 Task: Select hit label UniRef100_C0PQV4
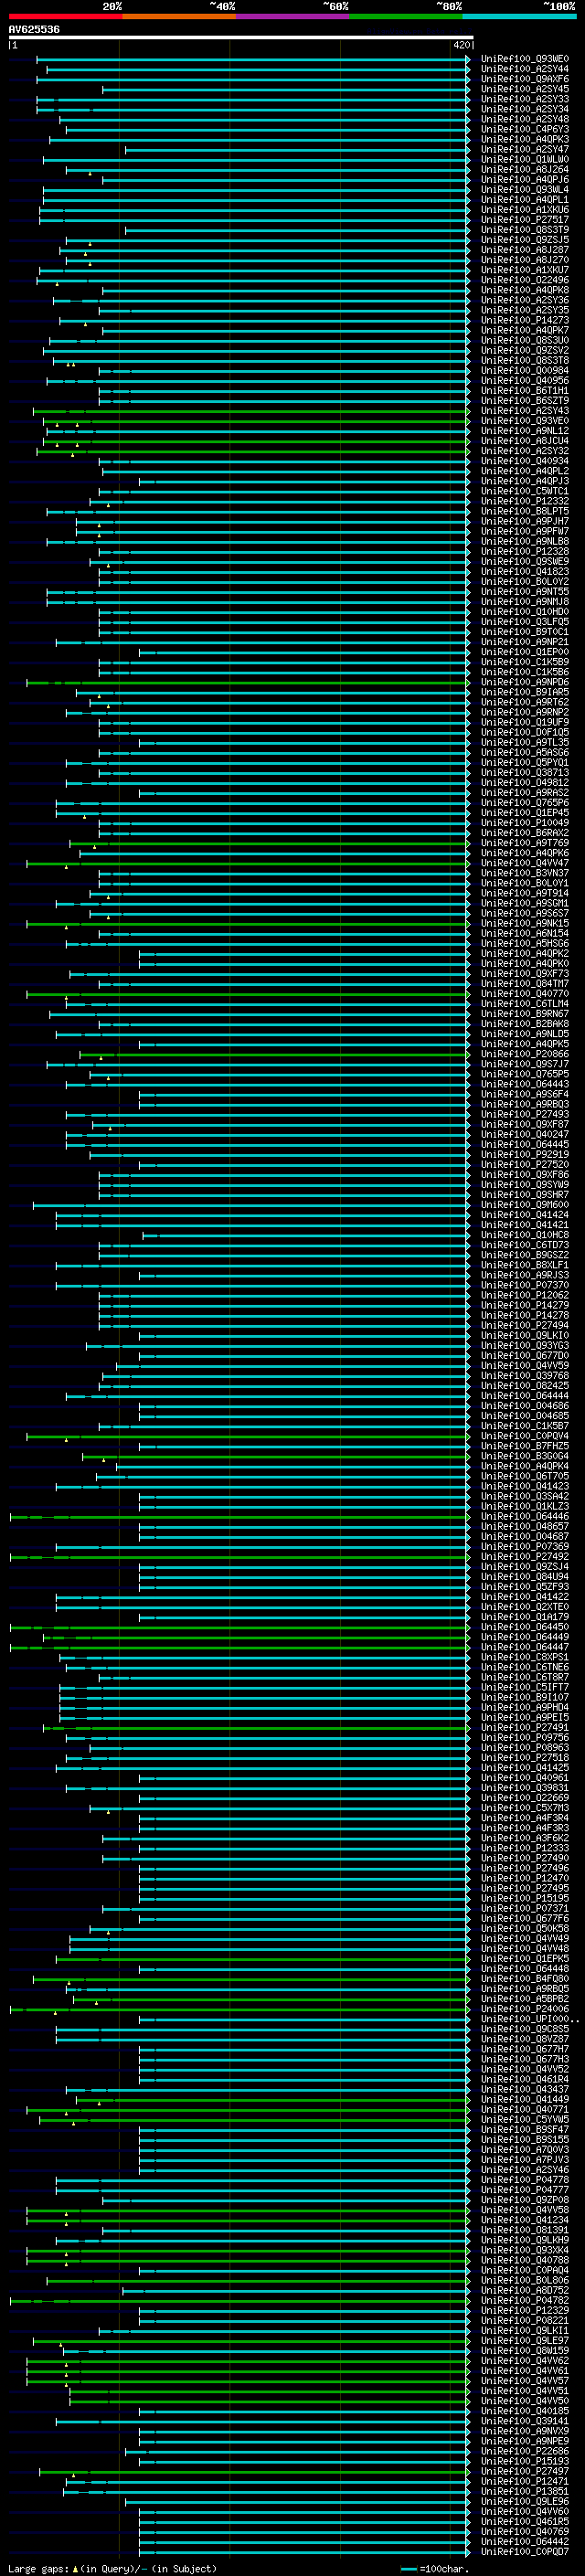coord(525,1436)
